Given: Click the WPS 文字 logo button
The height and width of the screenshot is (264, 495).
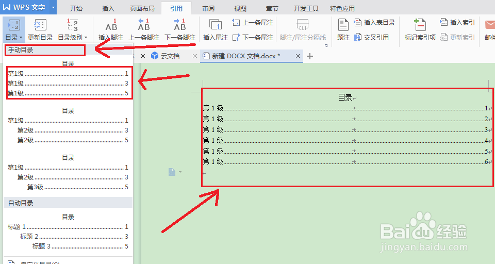Looking at the screenshot, I should pos(25,7).
